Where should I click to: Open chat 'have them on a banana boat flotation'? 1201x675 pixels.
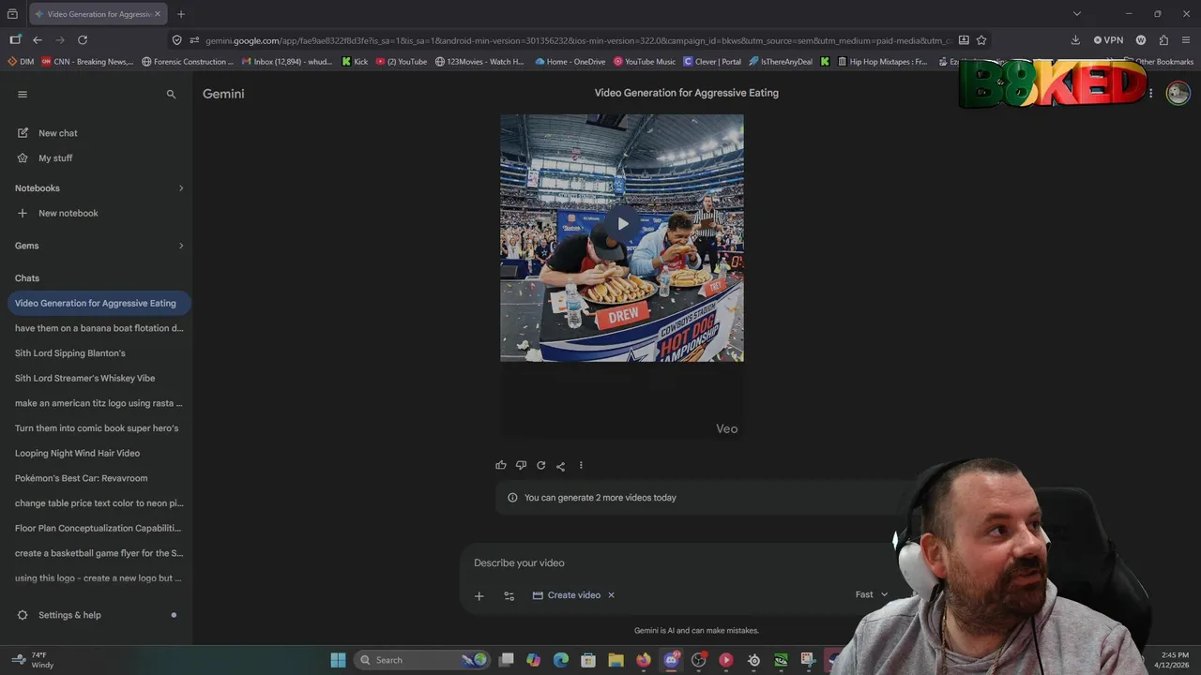pos(99,328)
